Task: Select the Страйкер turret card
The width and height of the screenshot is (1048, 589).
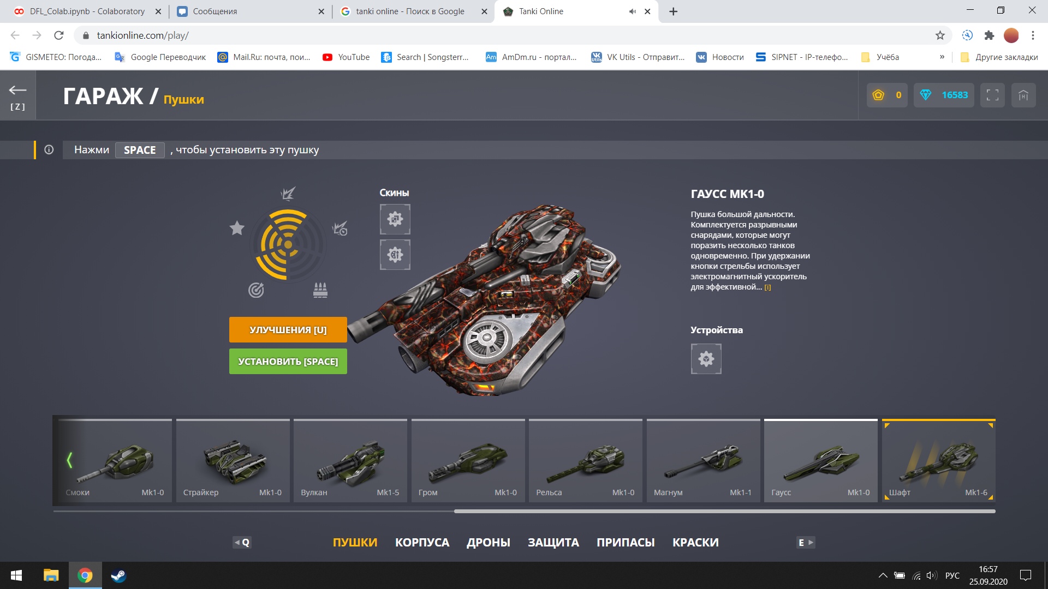Action: [233, 461]
